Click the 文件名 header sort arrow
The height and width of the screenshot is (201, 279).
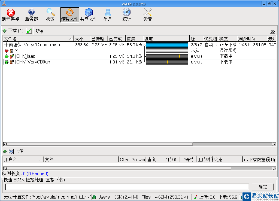coord(71,38)
